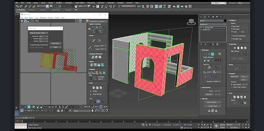
Task: Expand the Editable Poly stack entry
Action: tap(201, 30)
